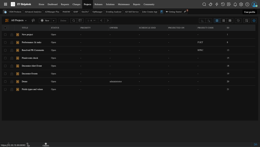Open the AI assistant sparkle icon

click(210, 4)
